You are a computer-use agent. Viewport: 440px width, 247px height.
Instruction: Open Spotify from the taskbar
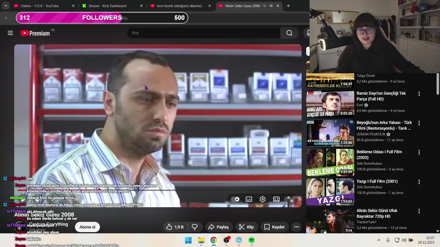[252, 240]
